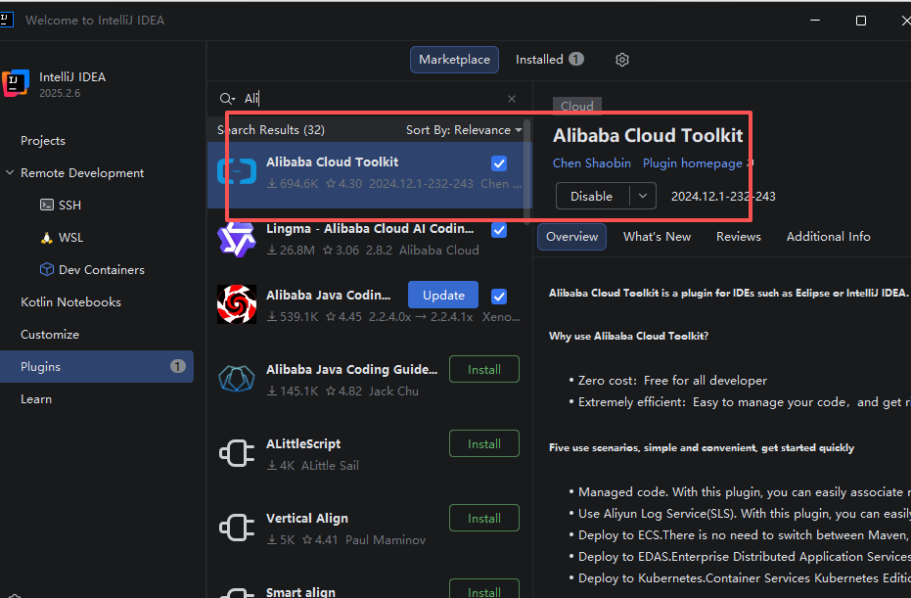Open WSL remote development

click(x=70, y=237)
